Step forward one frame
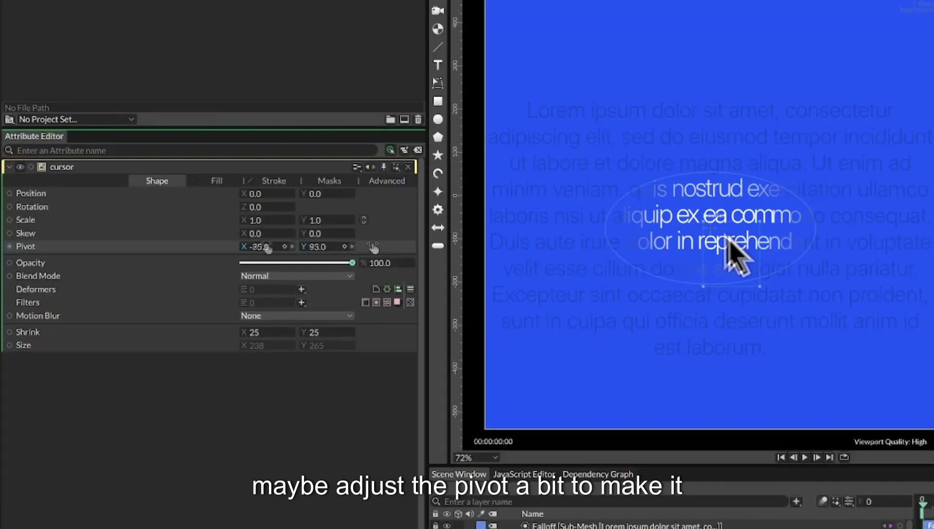Screen dimensions: 934x529 pos(817,457)
